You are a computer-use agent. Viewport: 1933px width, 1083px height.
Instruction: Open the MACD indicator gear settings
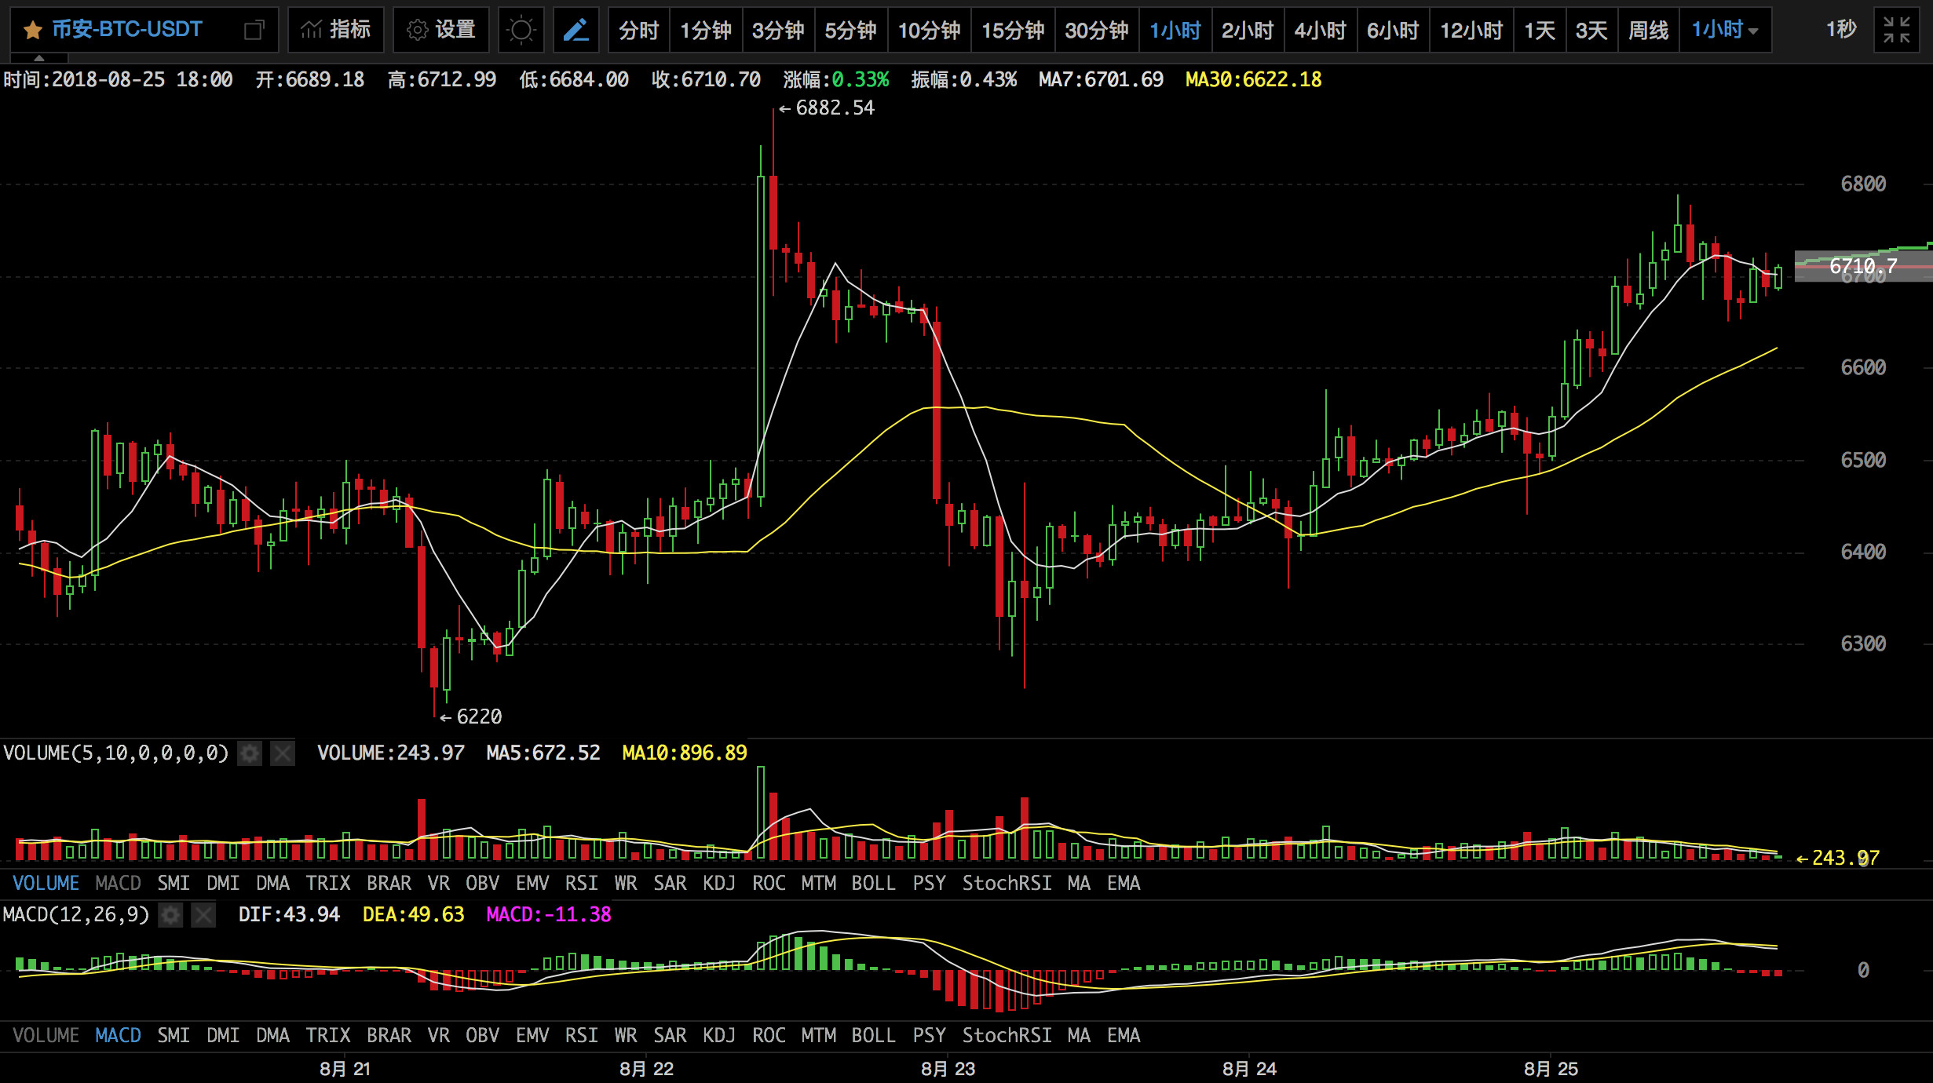[x=170, y=915]
